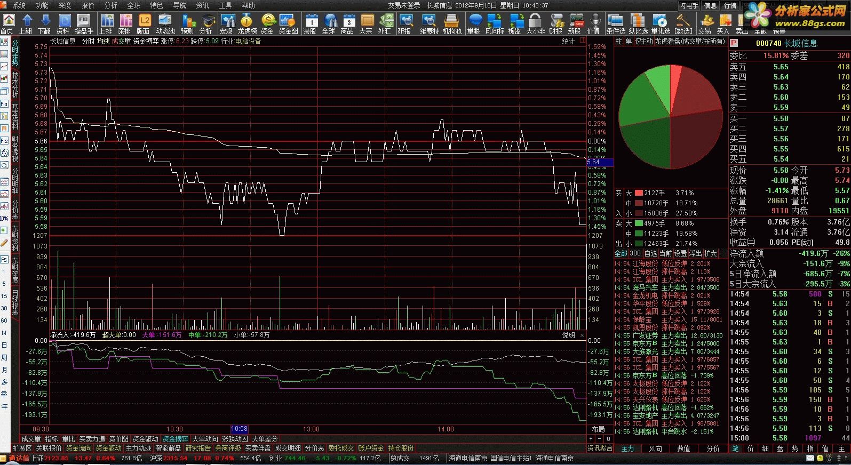The width and height of the screenshot is (851, 465).
Task: Open the 财报 financial report icon
Action: click(556, 24)
